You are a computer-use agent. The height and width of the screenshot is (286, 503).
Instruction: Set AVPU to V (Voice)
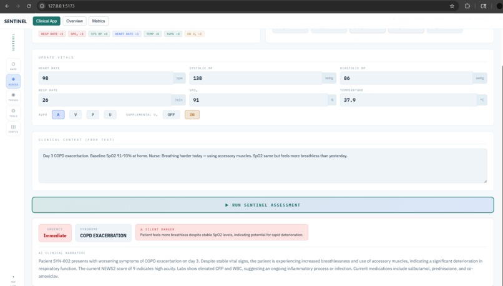76,115
